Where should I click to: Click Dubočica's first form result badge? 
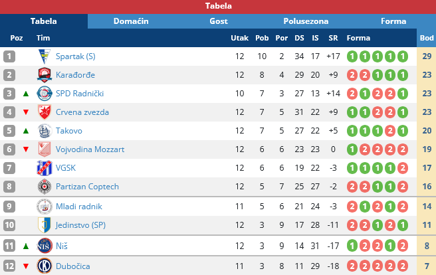(353, 266)
